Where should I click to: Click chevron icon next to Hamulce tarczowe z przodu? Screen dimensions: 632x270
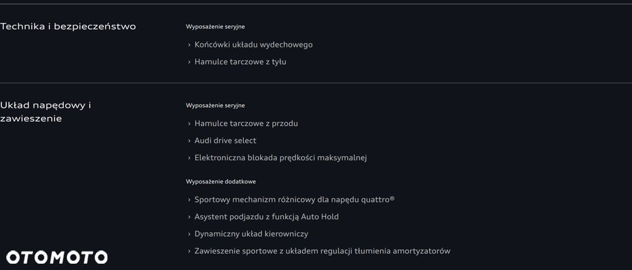(x=189, y=124)
